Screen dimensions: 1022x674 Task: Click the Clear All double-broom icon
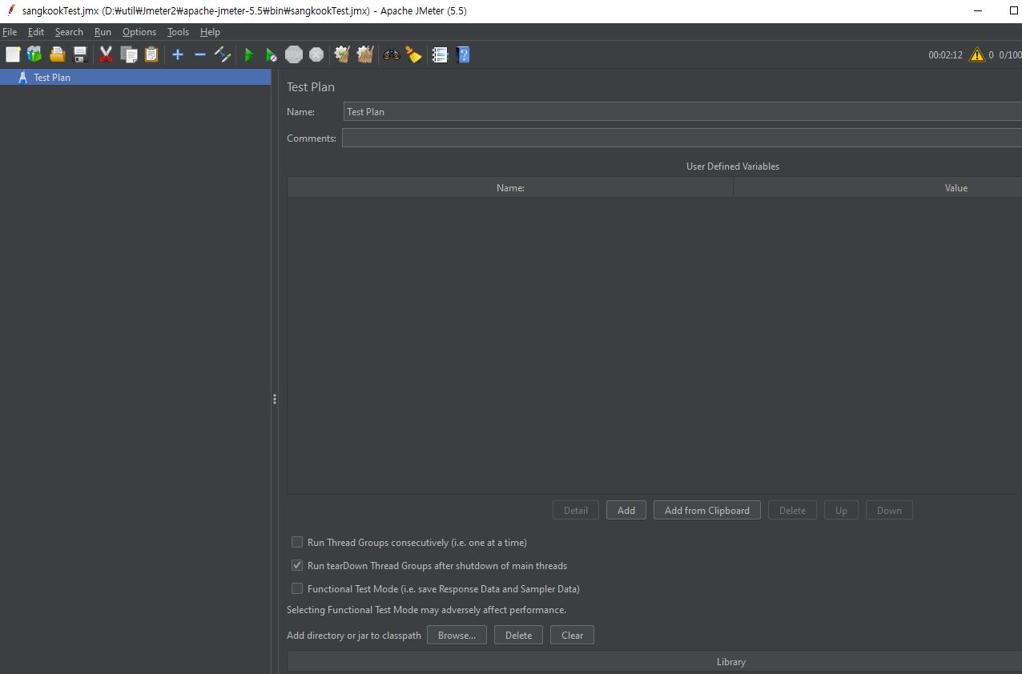365,54
